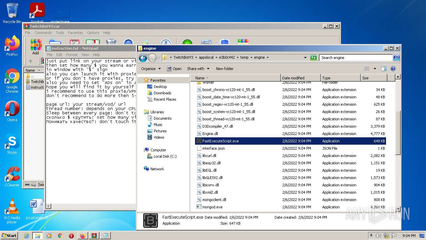Click New folder in Explorer toolbar

[x=225, y=69]
